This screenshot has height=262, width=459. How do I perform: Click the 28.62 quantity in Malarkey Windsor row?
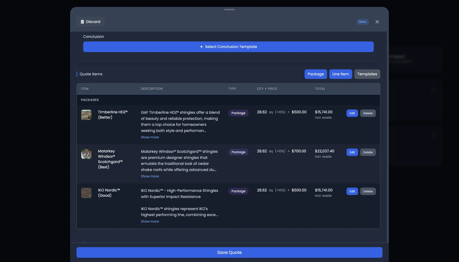click(262, 151)
